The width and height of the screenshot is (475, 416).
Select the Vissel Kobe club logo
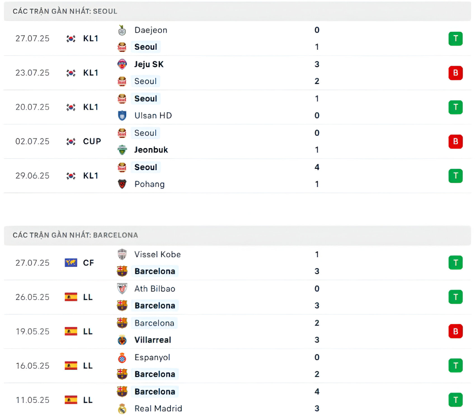coord(122,255)
